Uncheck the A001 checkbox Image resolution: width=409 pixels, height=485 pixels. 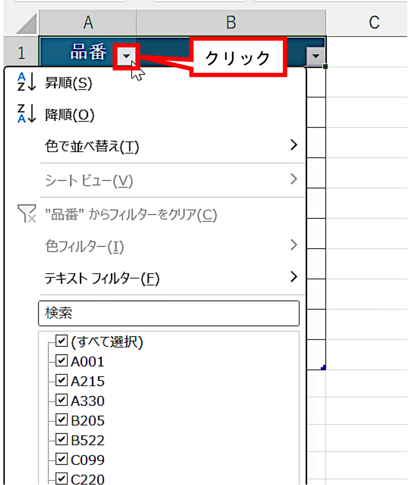[x=62, y=360]
